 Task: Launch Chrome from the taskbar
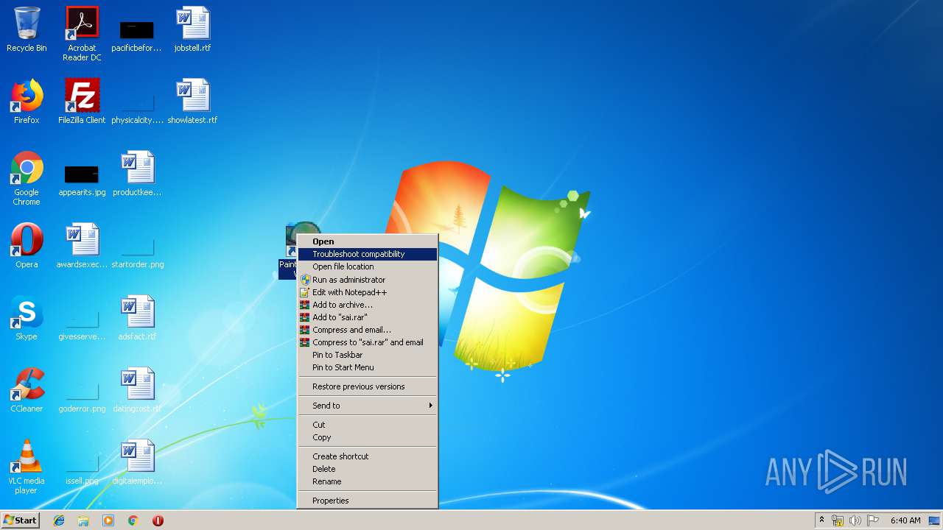pyautogui.click(x=133, y=520)
